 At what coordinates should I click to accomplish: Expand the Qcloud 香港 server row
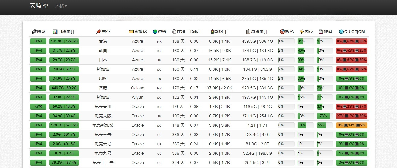[x=103, y=88]
